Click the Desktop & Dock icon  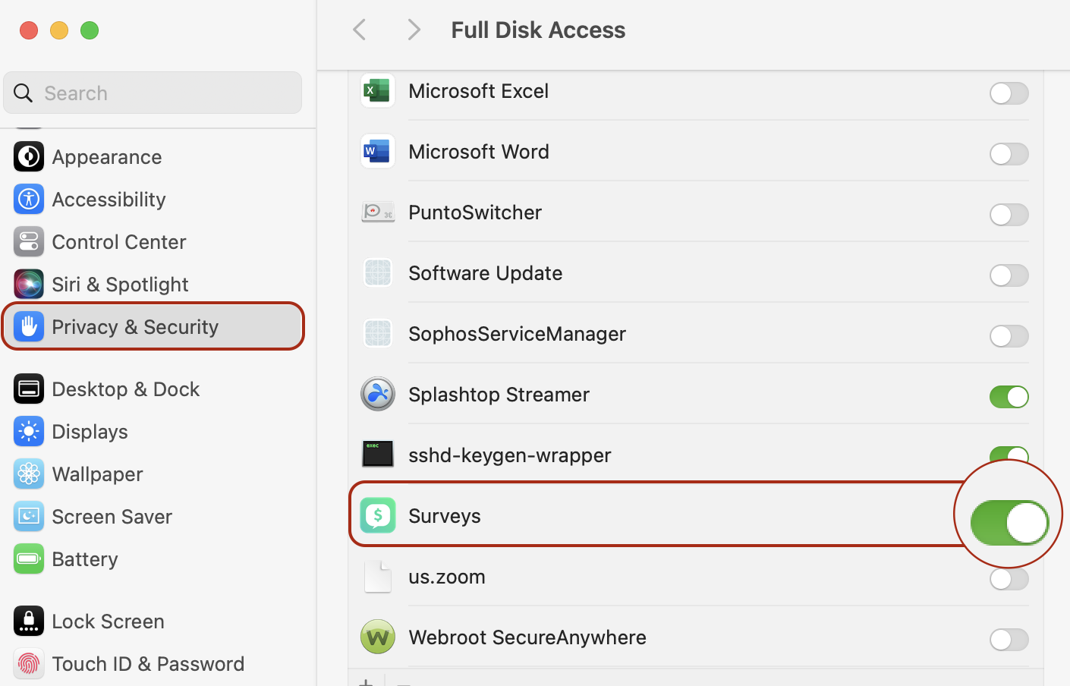tap(29, 389)
